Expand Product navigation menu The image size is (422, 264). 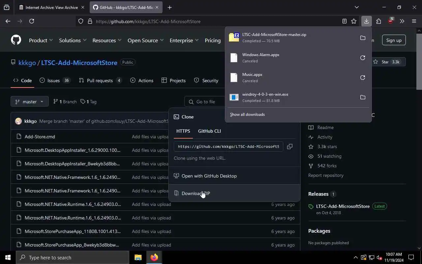41,40
